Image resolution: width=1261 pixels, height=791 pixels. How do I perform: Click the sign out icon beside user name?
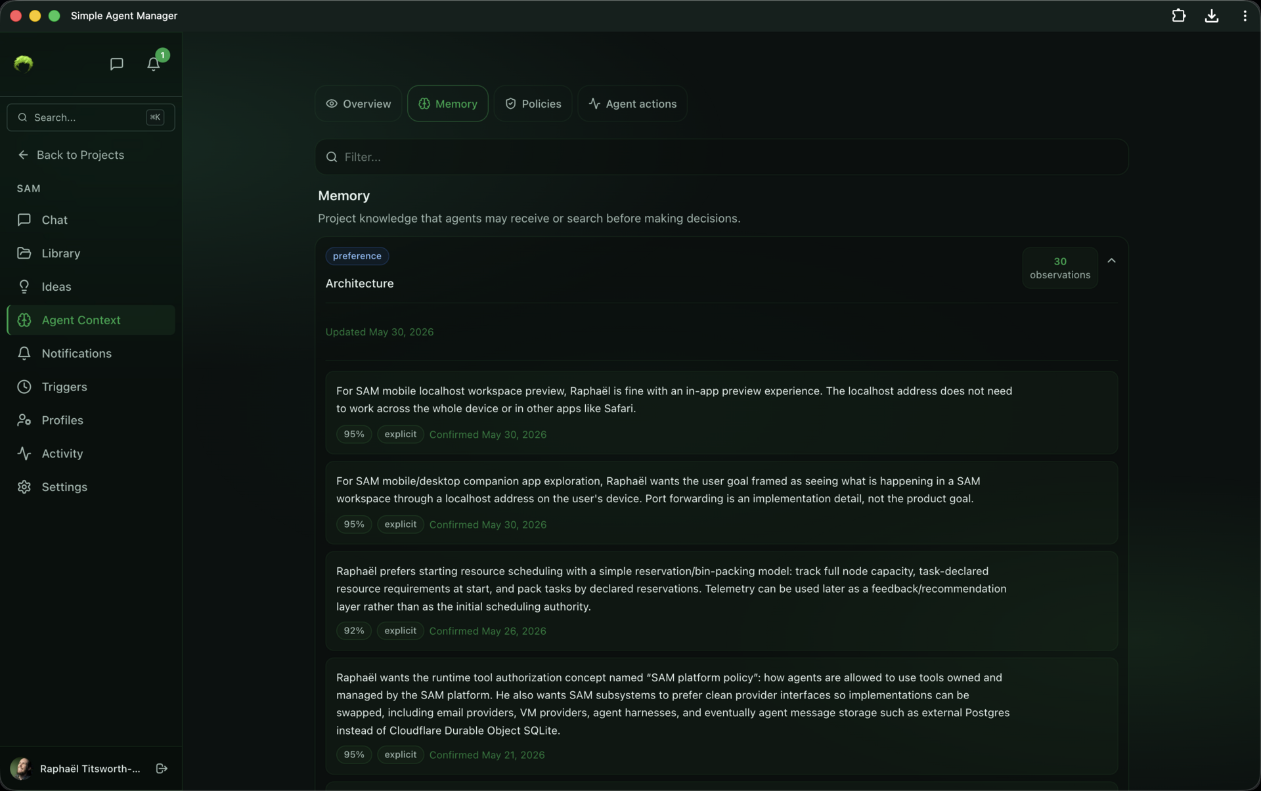pos(162,768)
